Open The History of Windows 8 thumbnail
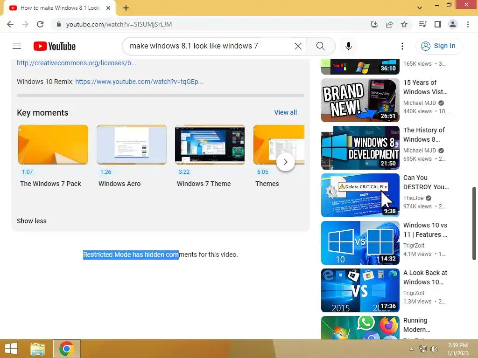The image size is (478, 358). [360, 148]
